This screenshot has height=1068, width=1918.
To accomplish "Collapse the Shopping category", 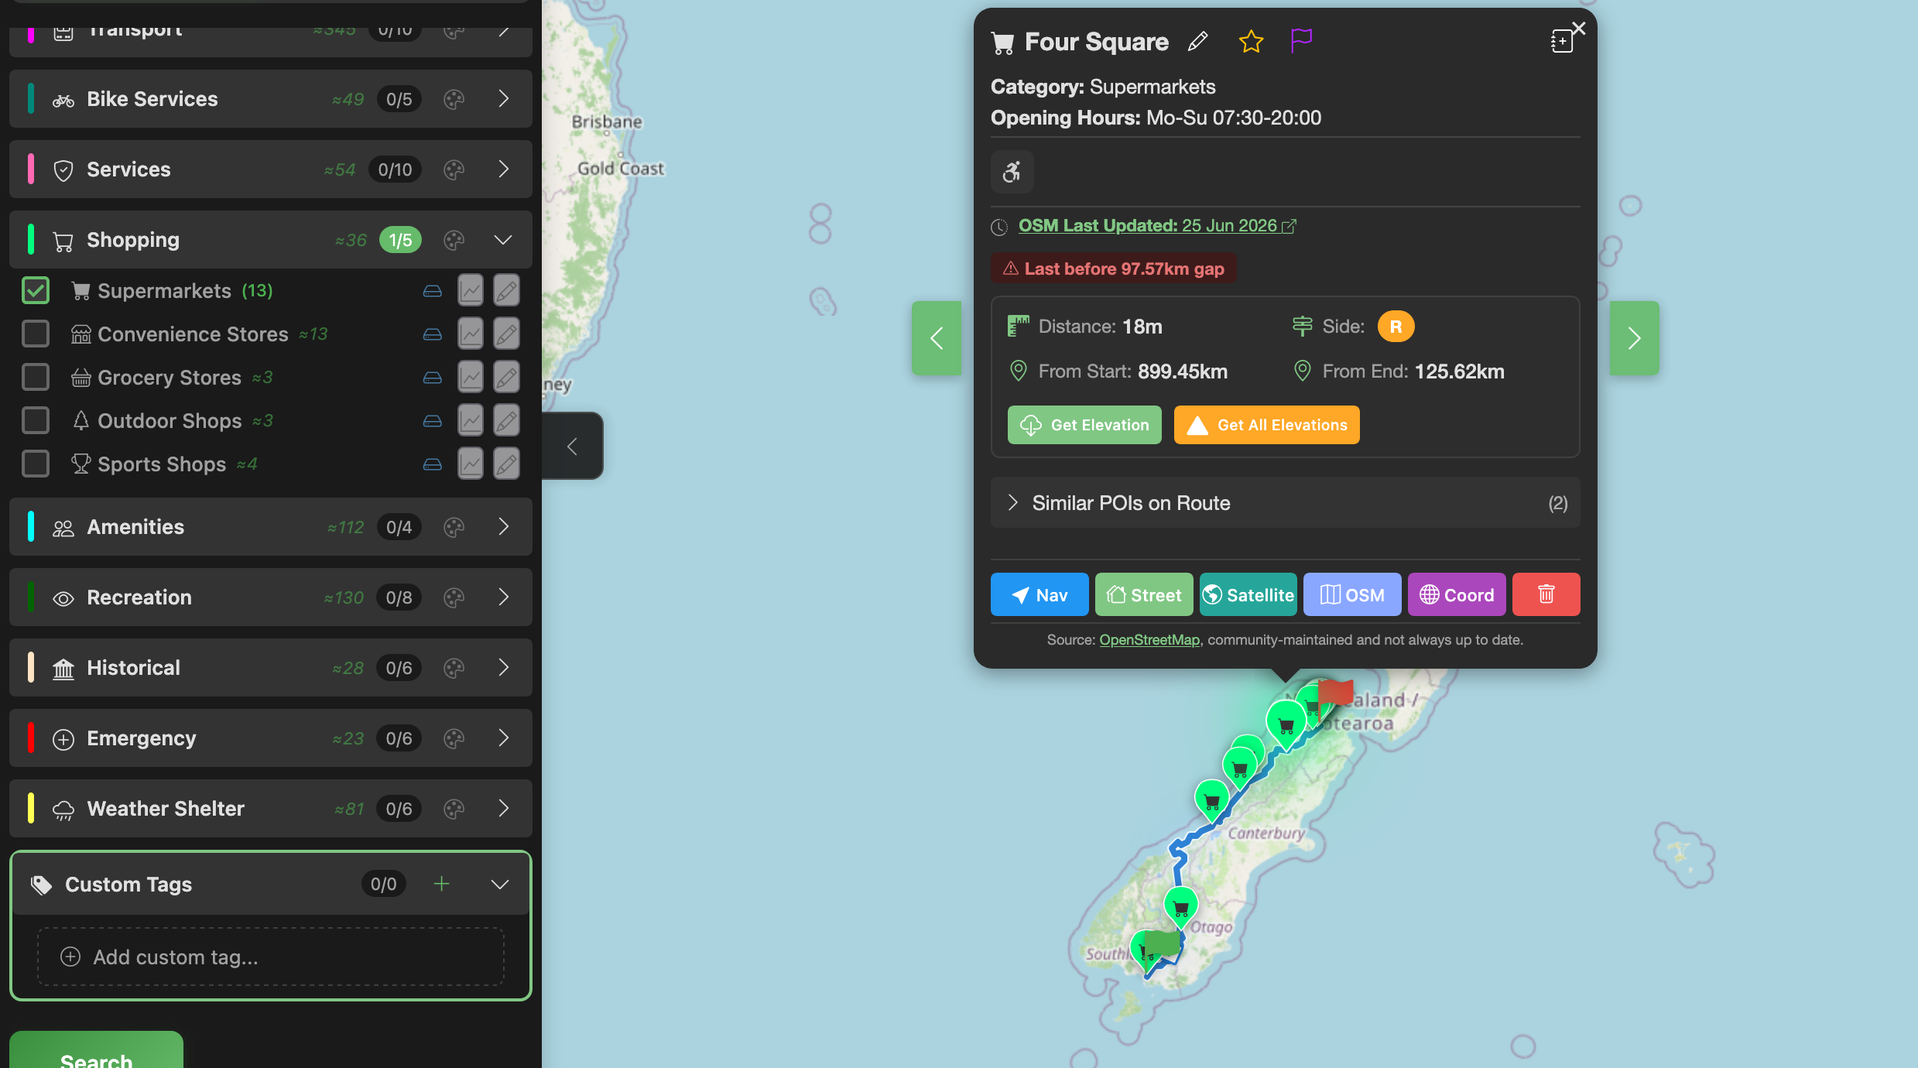I will coord(503,240).
